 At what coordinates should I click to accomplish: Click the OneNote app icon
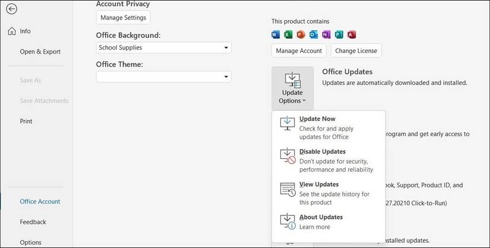[326, 34]
